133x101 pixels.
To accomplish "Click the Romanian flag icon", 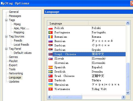I will (x=51, y=37).
